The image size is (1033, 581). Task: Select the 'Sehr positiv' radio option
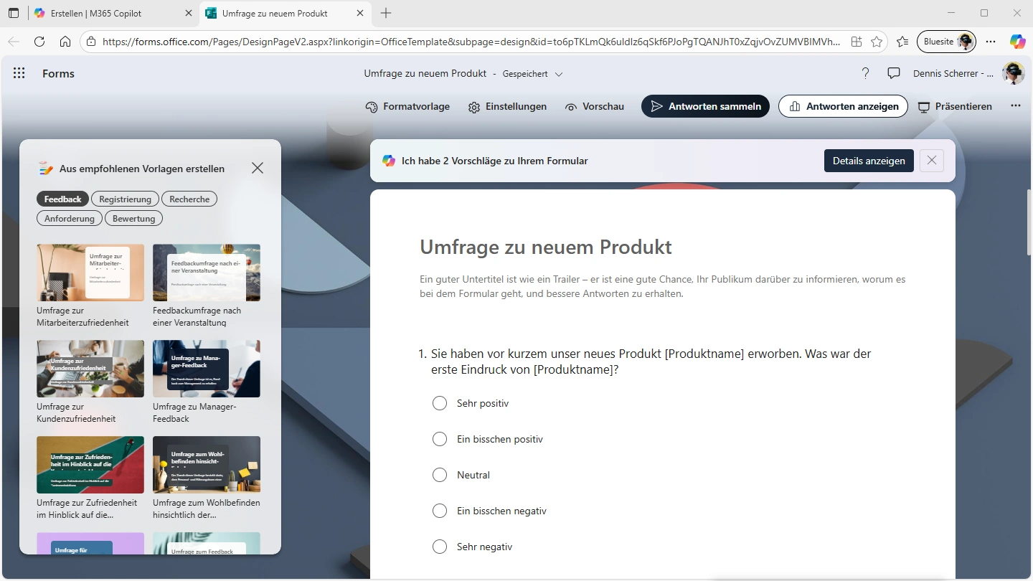click(x=440, y=403)
